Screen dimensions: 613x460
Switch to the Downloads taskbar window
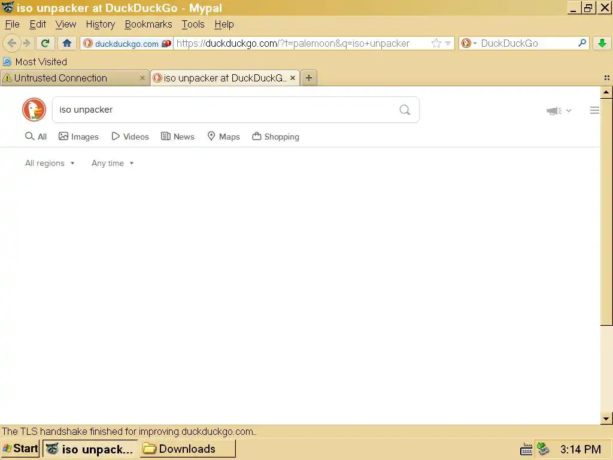188,449
